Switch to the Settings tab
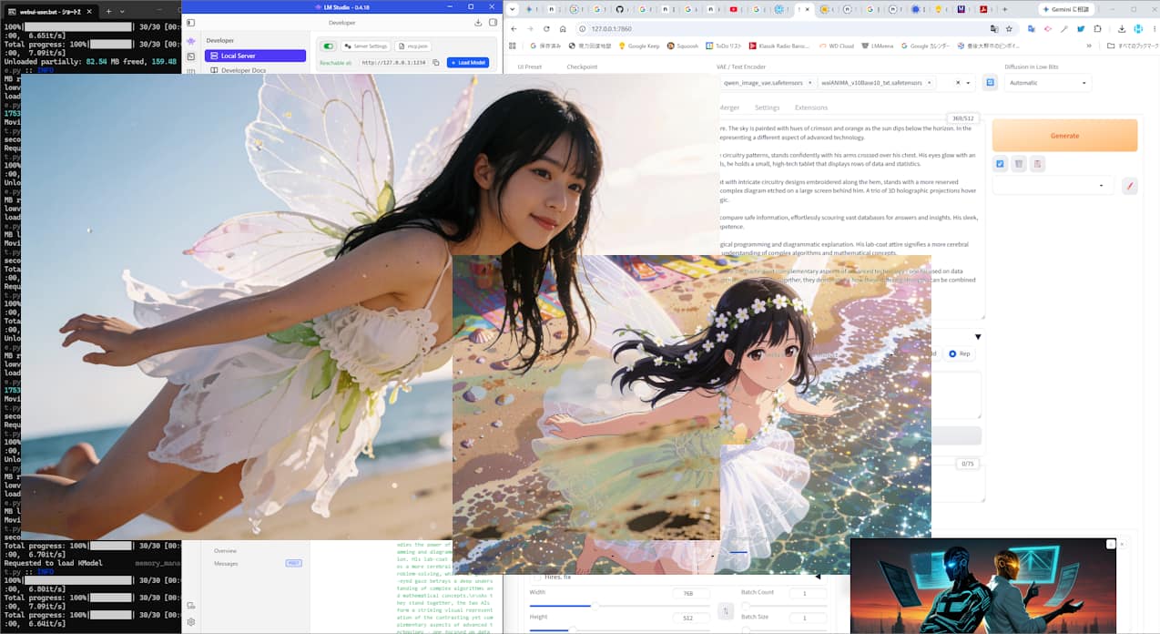 767,107
